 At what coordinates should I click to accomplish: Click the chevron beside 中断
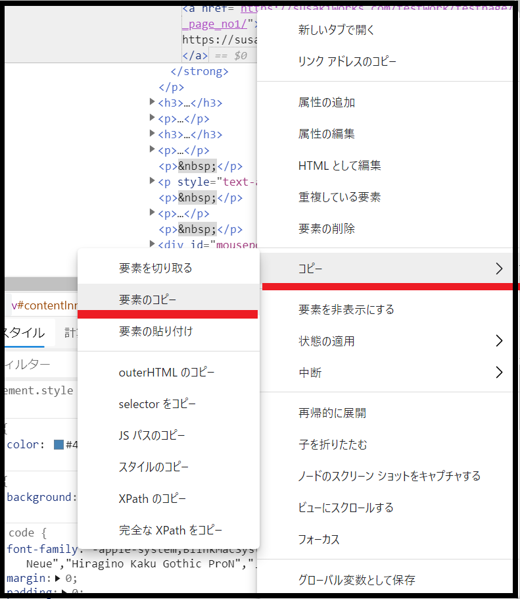pyautogui.click(x=499, y=373)
